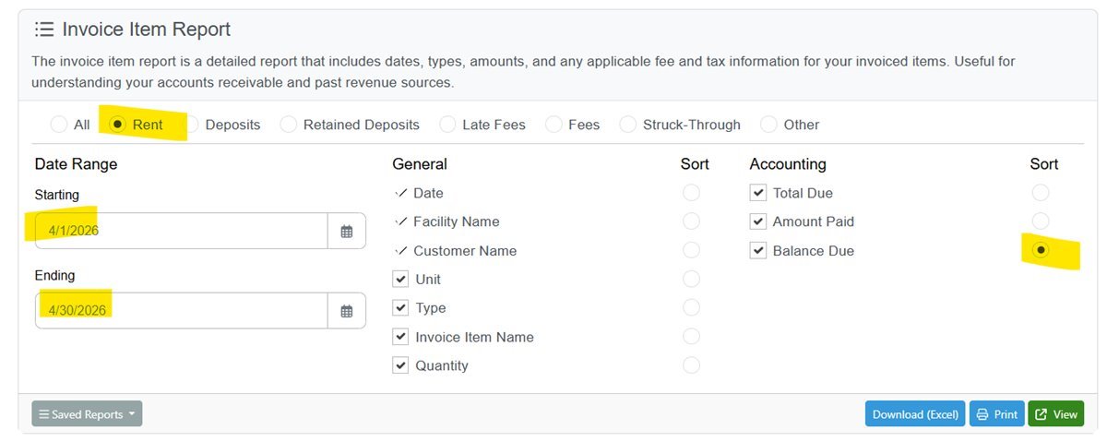1107x442 pixels.
Task: Select the All filter radio button
Action: [x=59, y=124]
